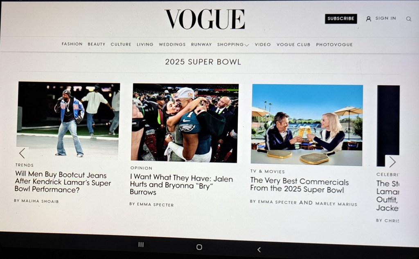The width and height of the screenshot is (419, 259).
Task: Click the Vogue logo
Action: (205, 19)
